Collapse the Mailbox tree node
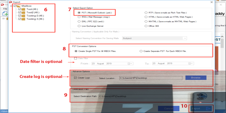 point(11,6)
